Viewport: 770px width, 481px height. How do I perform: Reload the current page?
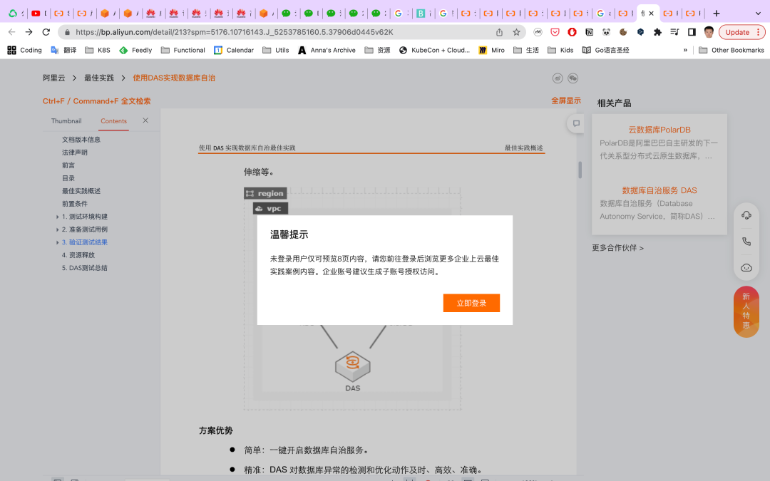pyautogui.click(x=46, y=32)
